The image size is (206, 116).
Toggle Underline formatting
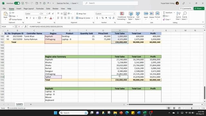[34, 18]
